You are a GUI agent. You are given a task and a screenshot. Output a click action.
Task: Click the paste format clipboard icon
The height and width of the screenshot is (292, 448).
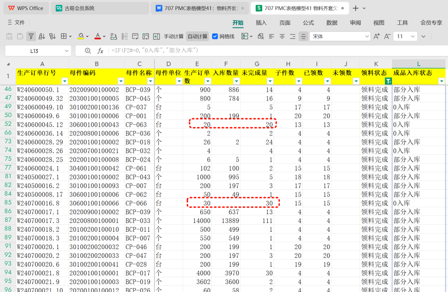[20, 36]
